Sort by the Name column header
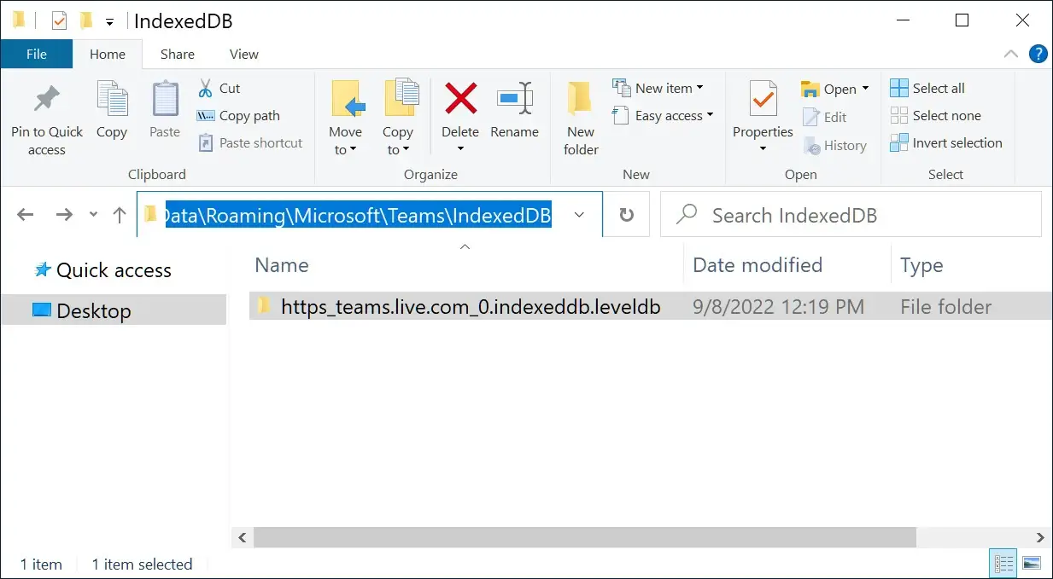 point(465,264)
